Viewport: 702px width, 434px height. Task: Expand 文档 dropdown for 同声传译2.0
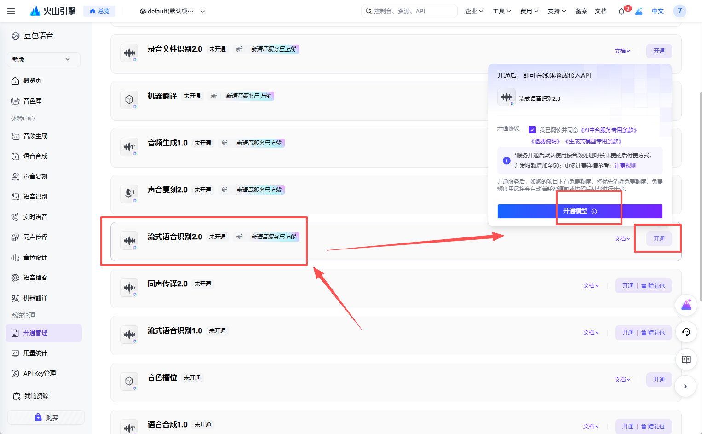coord(591,286)
